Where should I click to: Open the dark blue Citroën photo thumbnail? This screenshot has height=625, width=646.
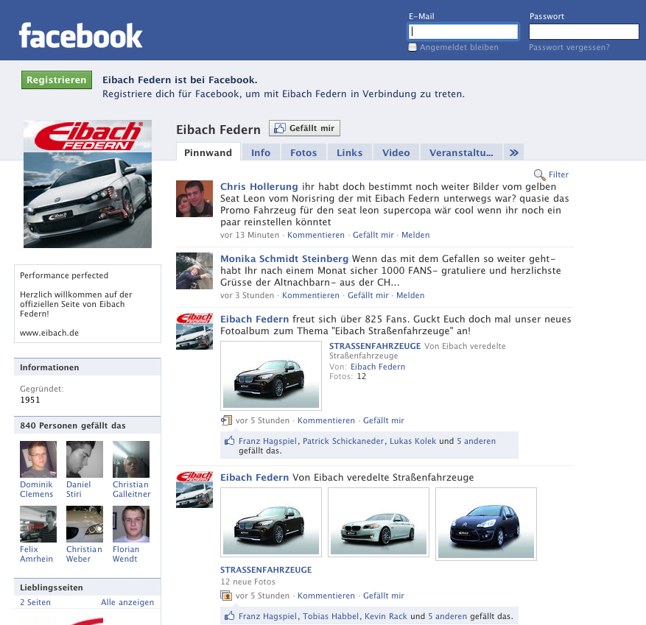tap(486, 524)
